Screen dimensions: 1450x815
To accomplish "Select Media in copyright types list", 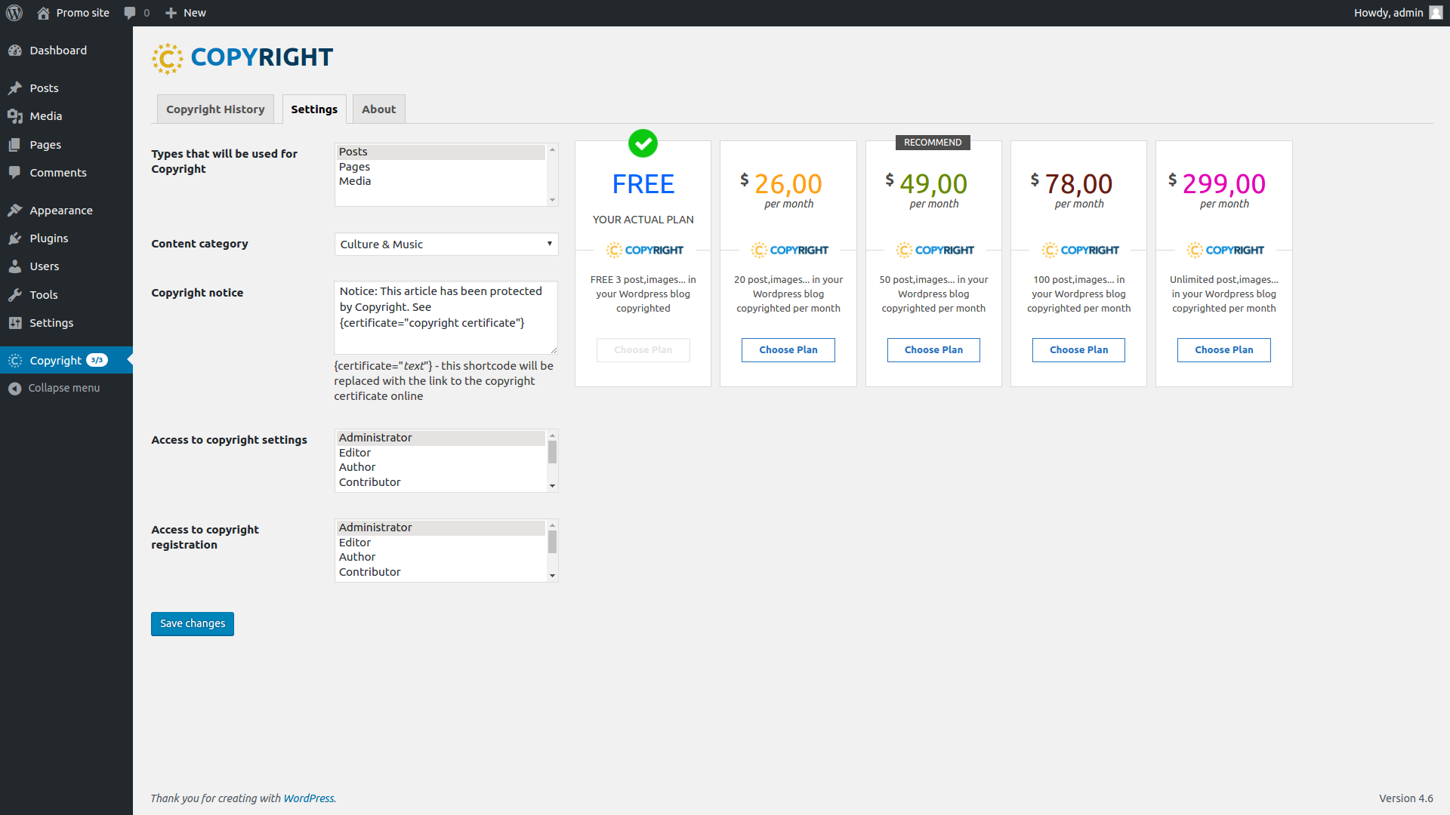I will point(441,181).
